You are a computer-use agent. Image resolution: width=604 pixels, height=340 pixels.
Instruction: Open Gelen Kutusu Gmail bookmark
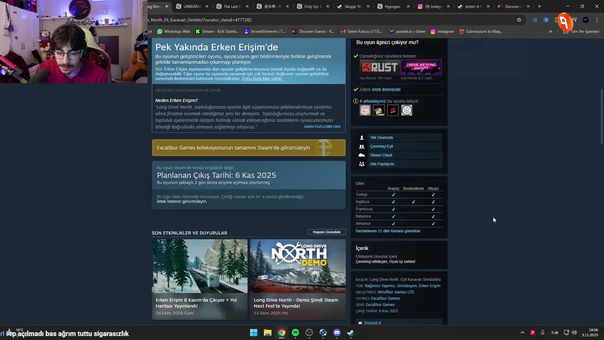click(361, 32)
